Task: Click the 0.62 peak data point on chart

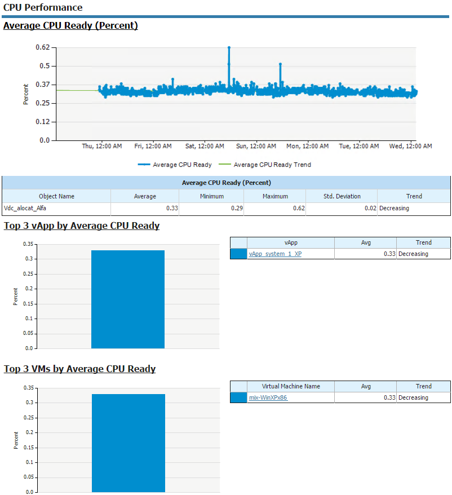Action: point(229,48)
